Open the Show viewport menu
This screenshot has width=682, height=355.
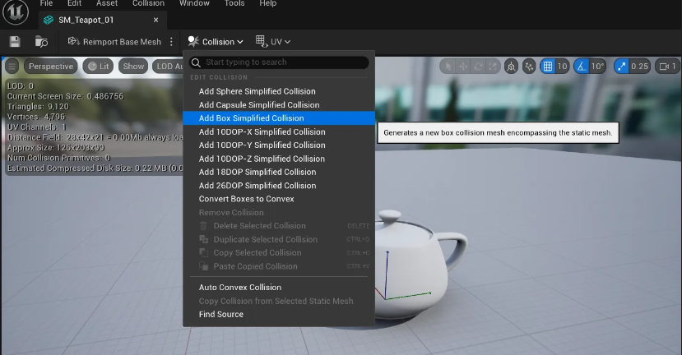[x=133, y=67]
